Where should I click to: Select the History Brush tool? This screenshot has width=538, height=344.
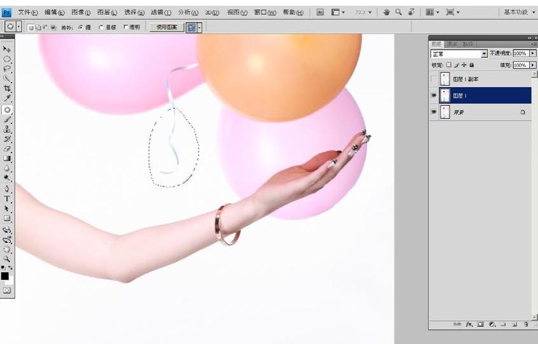pos(6,139)
